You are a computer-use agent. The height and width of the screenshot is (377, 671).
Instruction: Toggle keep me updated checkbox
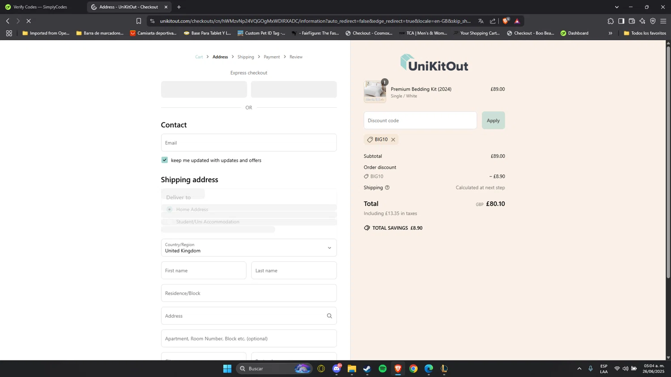click(165, 160)
